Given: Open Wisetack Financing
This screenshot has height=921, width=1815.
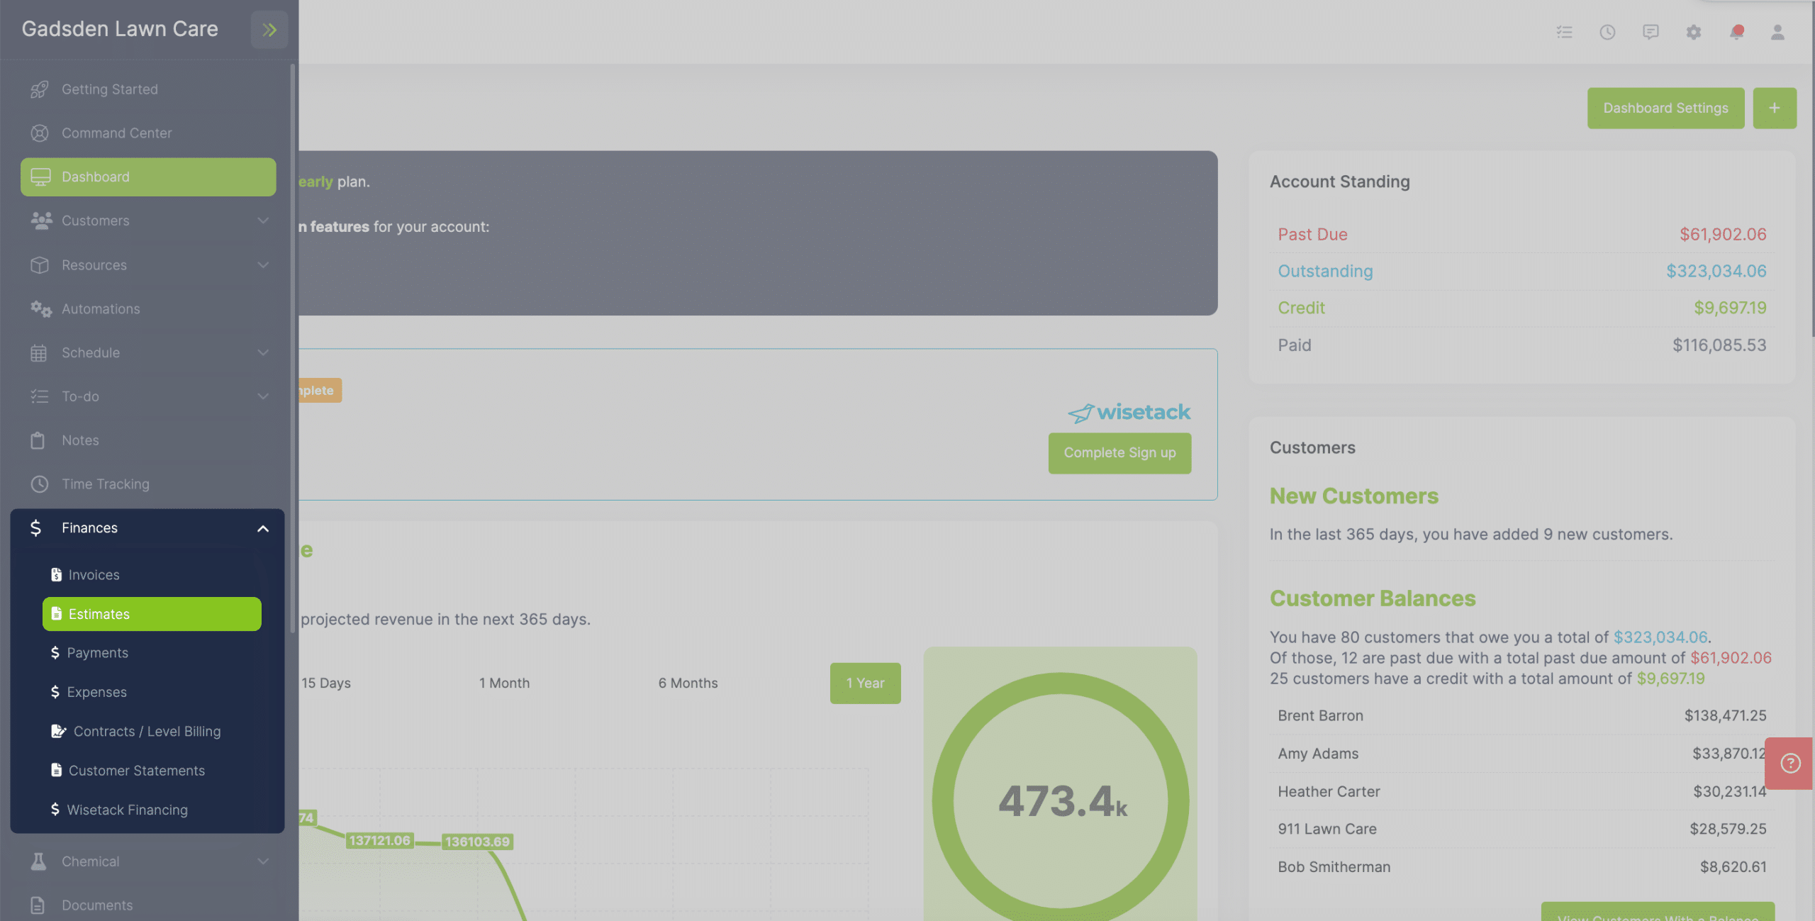Looking at the screenshot, I should tap(152, 810).
